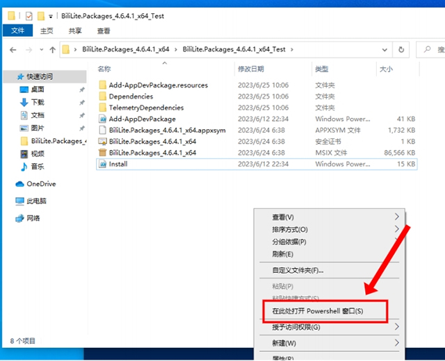
Task: Select the security certificate file icon
Action: (x=102, y=142)
